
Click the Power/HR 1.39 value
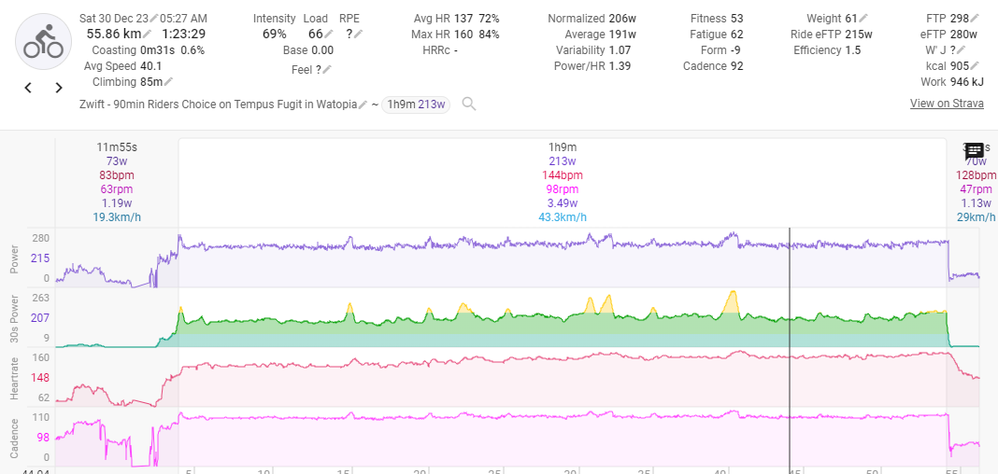(620, 66)
